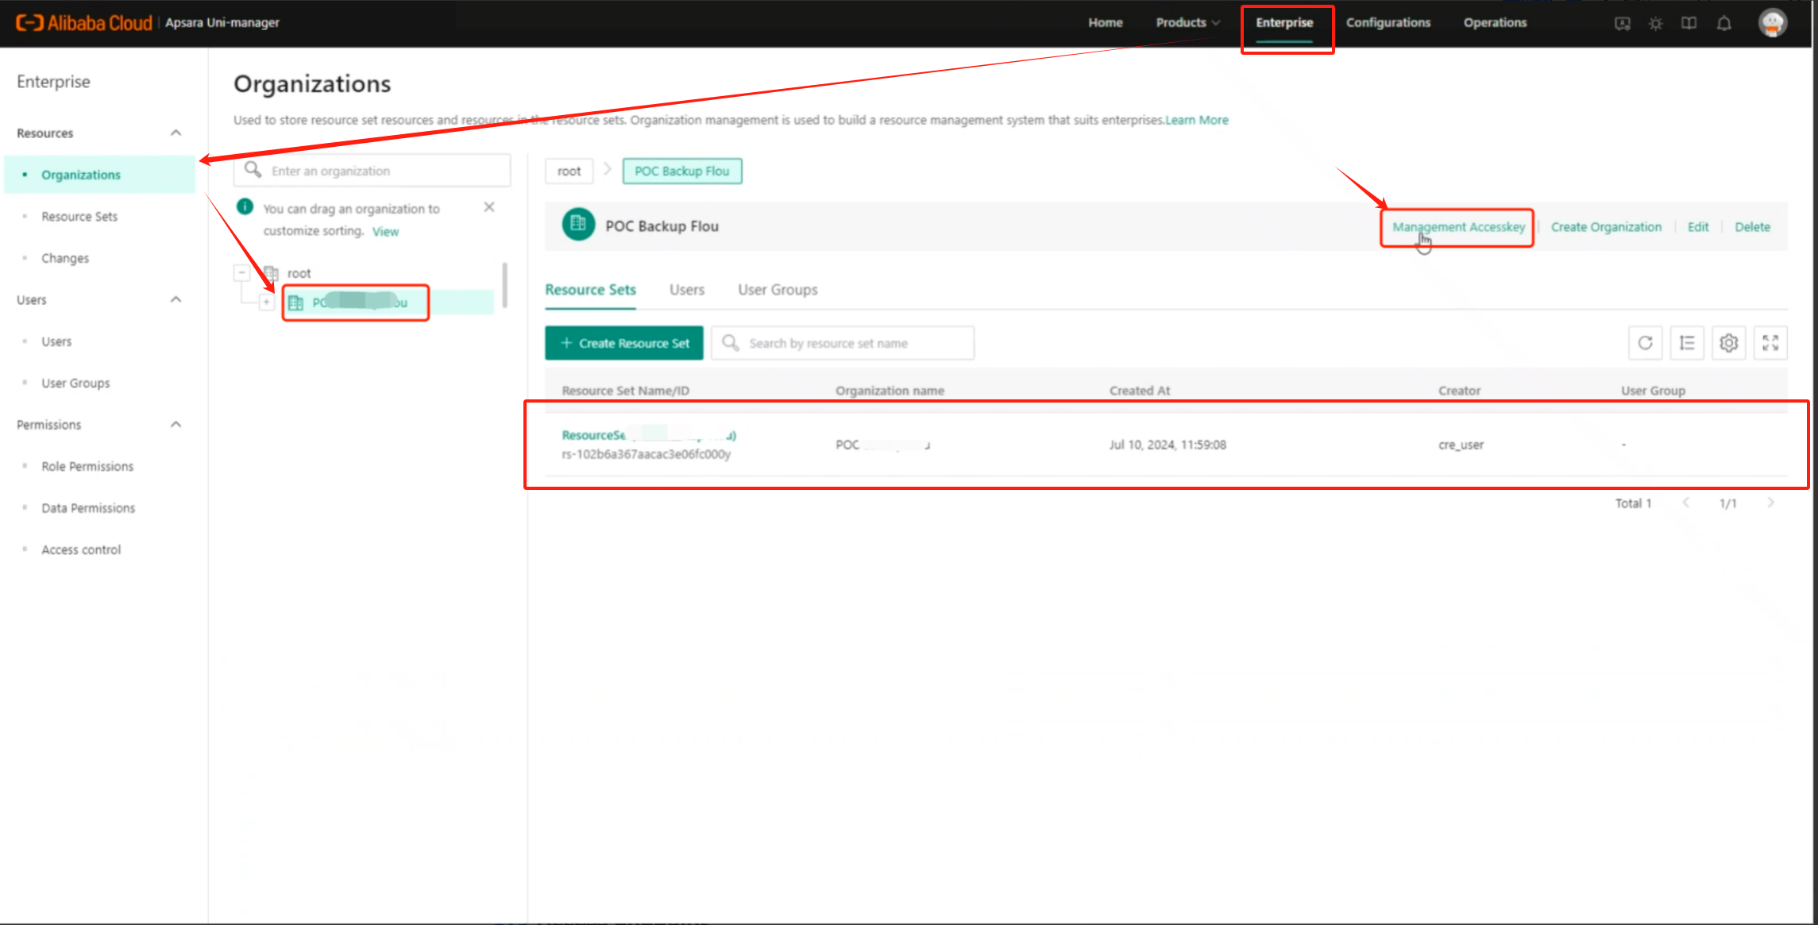This screenshot has height=925, width=1818.
Task: Open the Learn More link
Action: click(x=1197, y=120)
